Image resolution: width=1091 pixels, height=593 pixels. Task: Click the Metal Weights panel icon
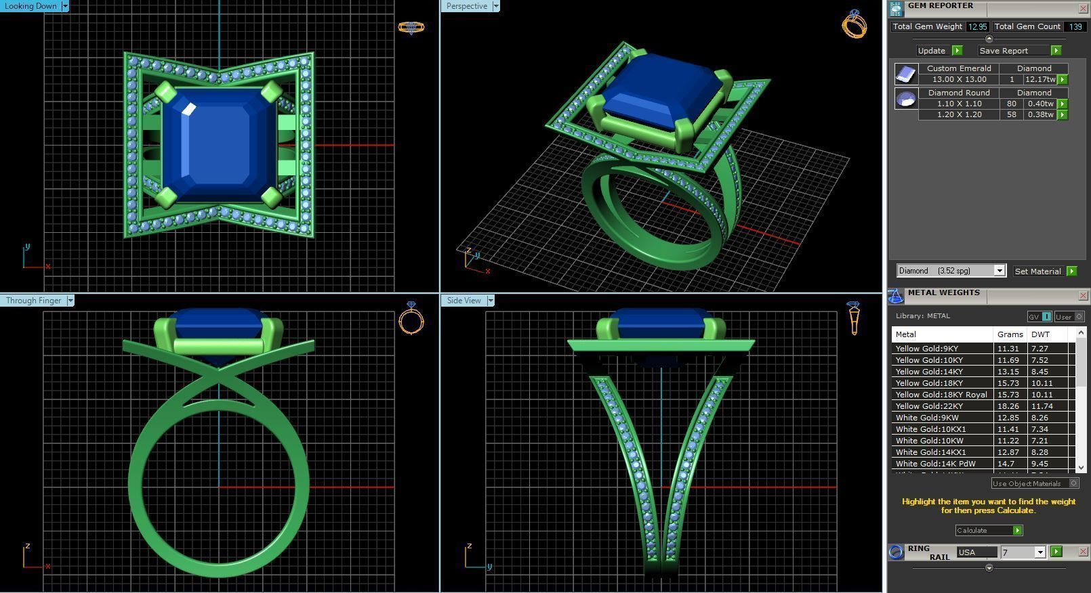(895, 296)
